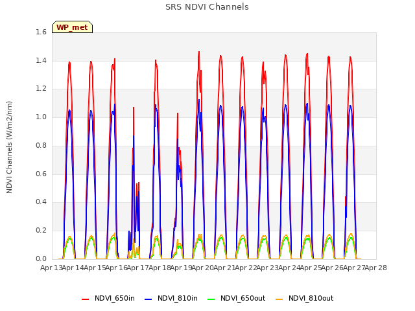Viewport: 415px width, 311px height.
Task: Click the Apr 18 x-axis label
Action: pyautogui.click(x=160, y=268)
